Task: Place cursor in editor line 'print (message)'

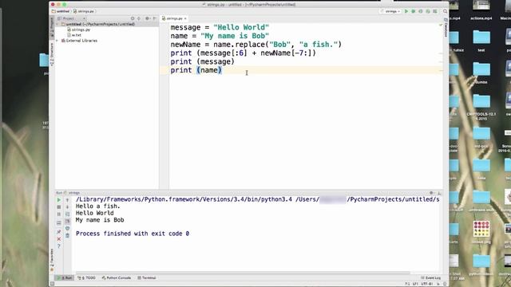Action: 202,61
